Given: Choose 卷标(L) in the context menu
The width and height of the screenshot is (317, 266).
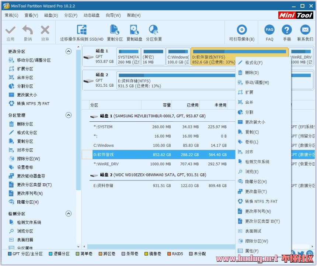Looking at the screenshot, I should click(x=263, y=142).
